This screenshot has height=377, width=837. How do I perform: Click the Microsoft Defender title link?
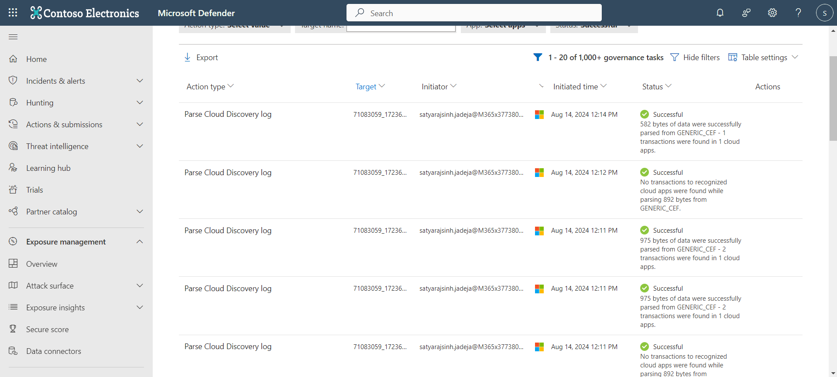tap(196, 13)
